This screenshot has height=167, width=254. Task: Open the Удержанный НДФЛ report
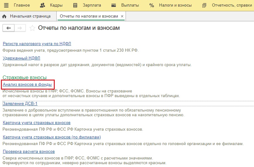21,58
